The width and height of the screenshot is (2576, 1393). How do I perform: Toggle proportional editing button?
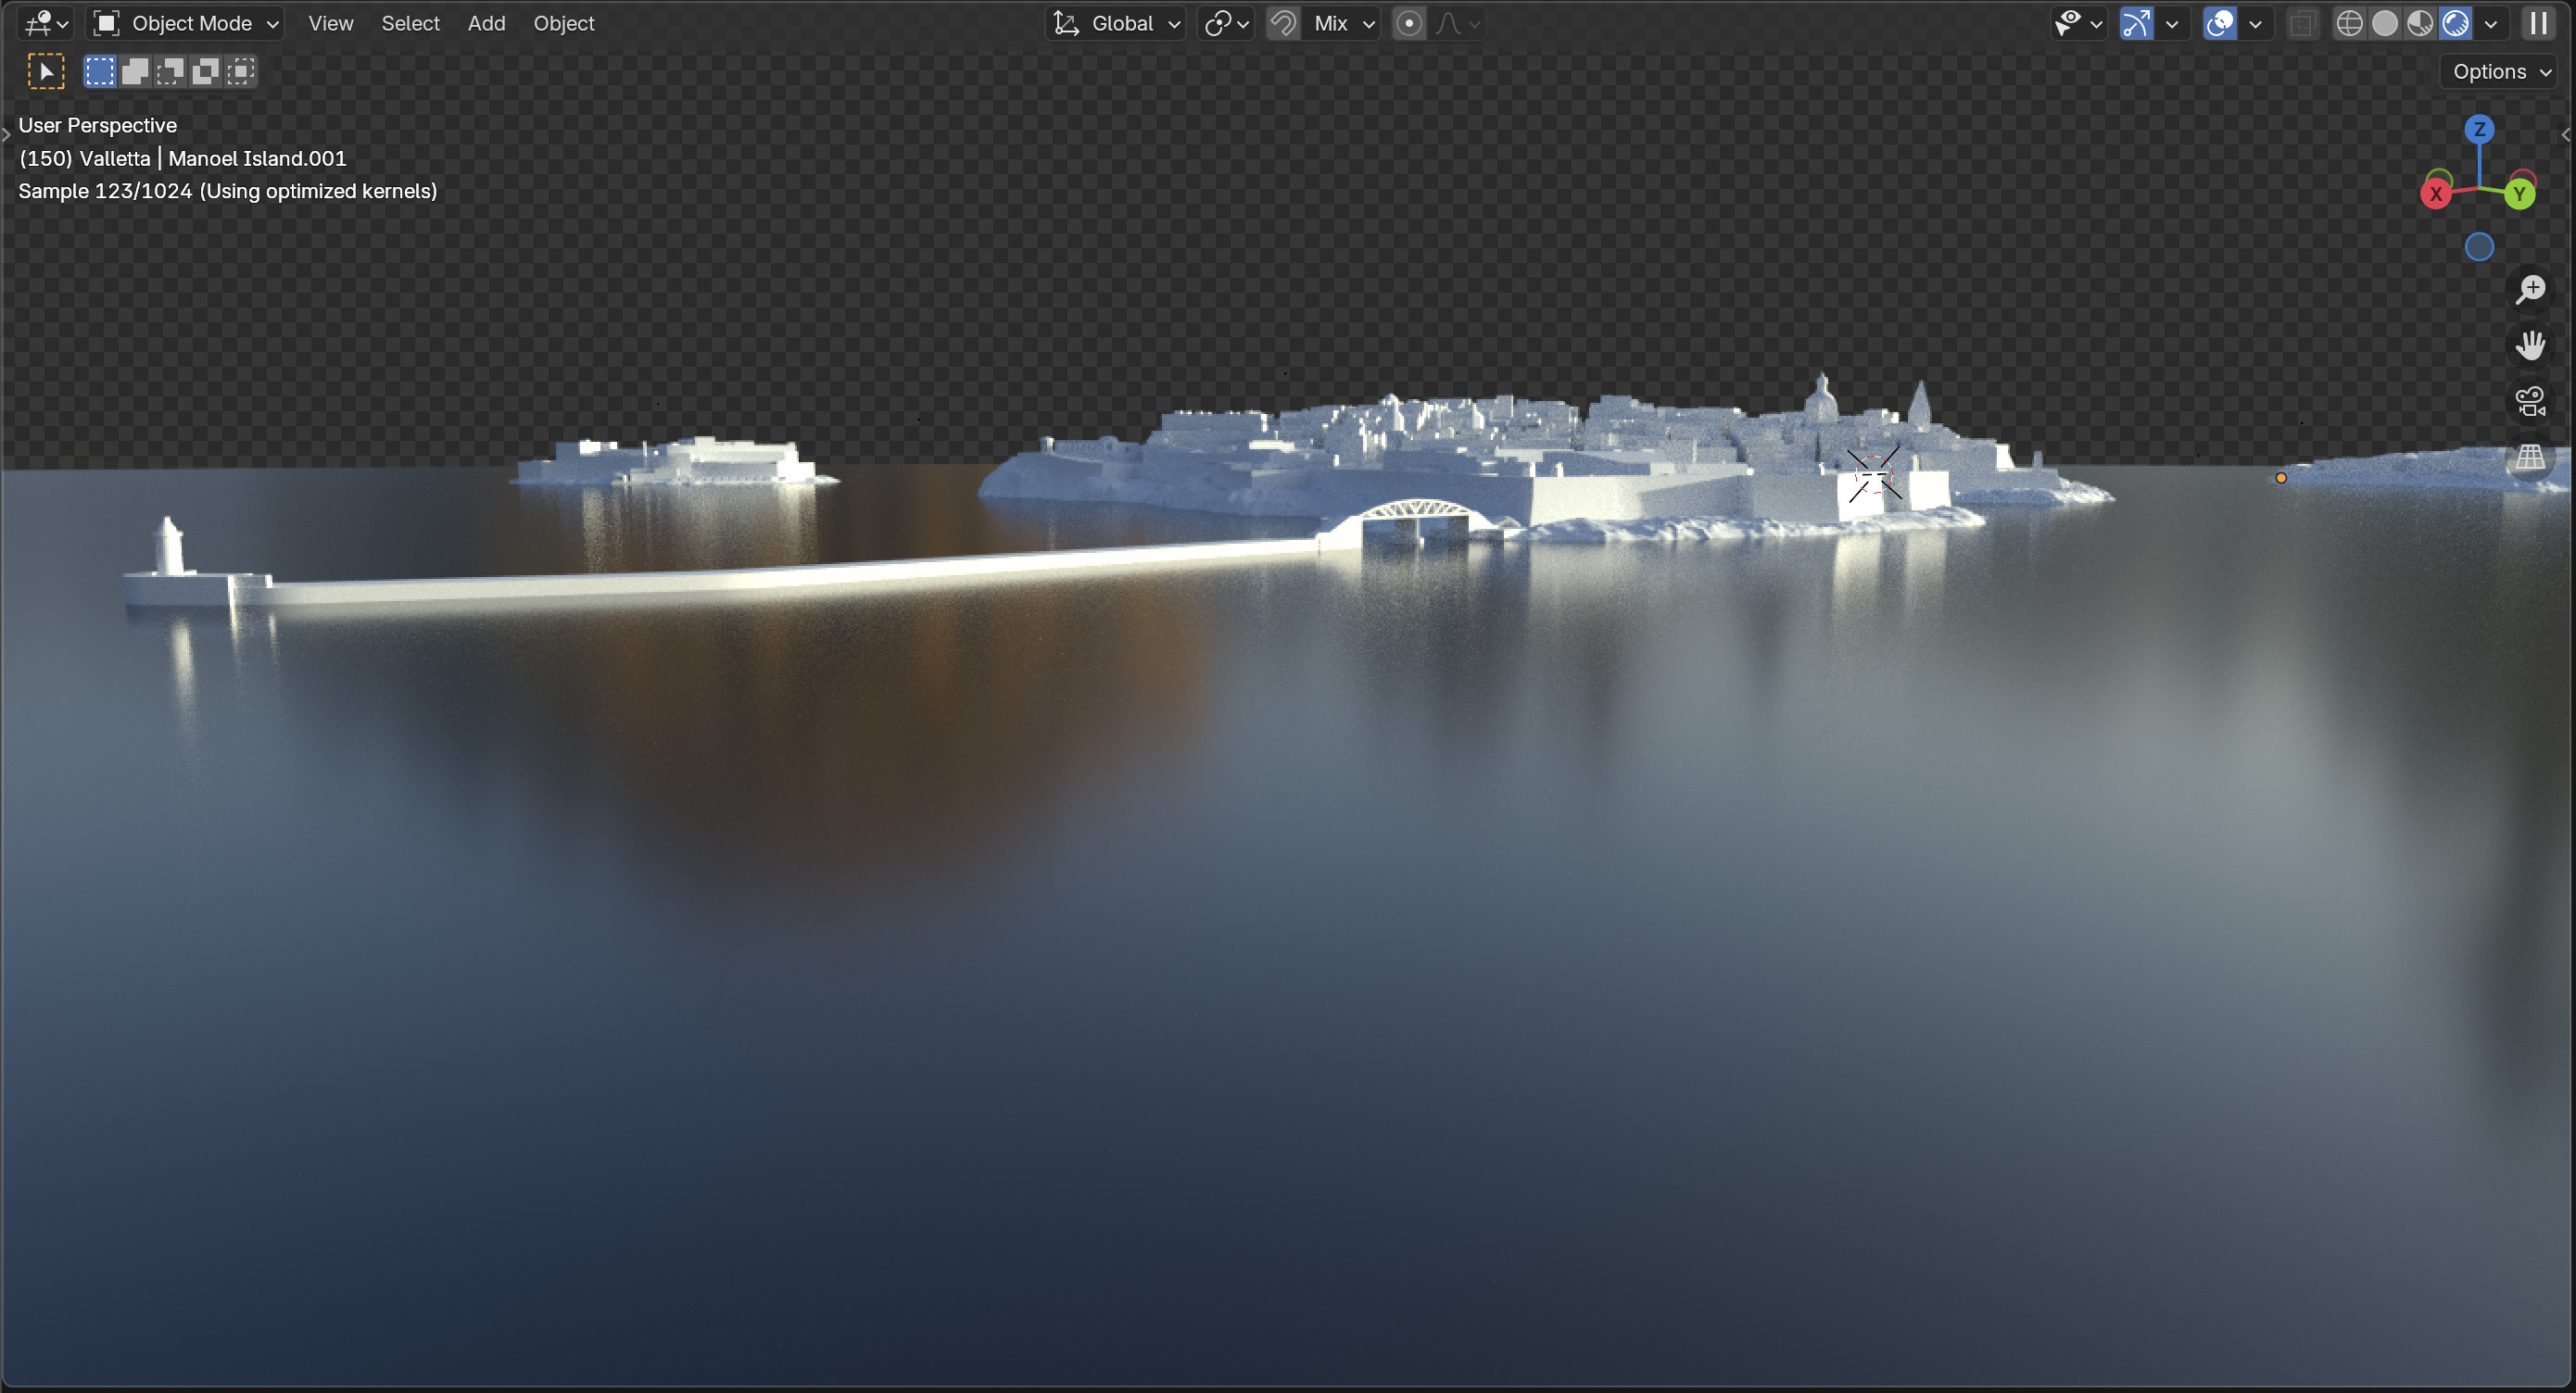click(x=1408, y=23)
